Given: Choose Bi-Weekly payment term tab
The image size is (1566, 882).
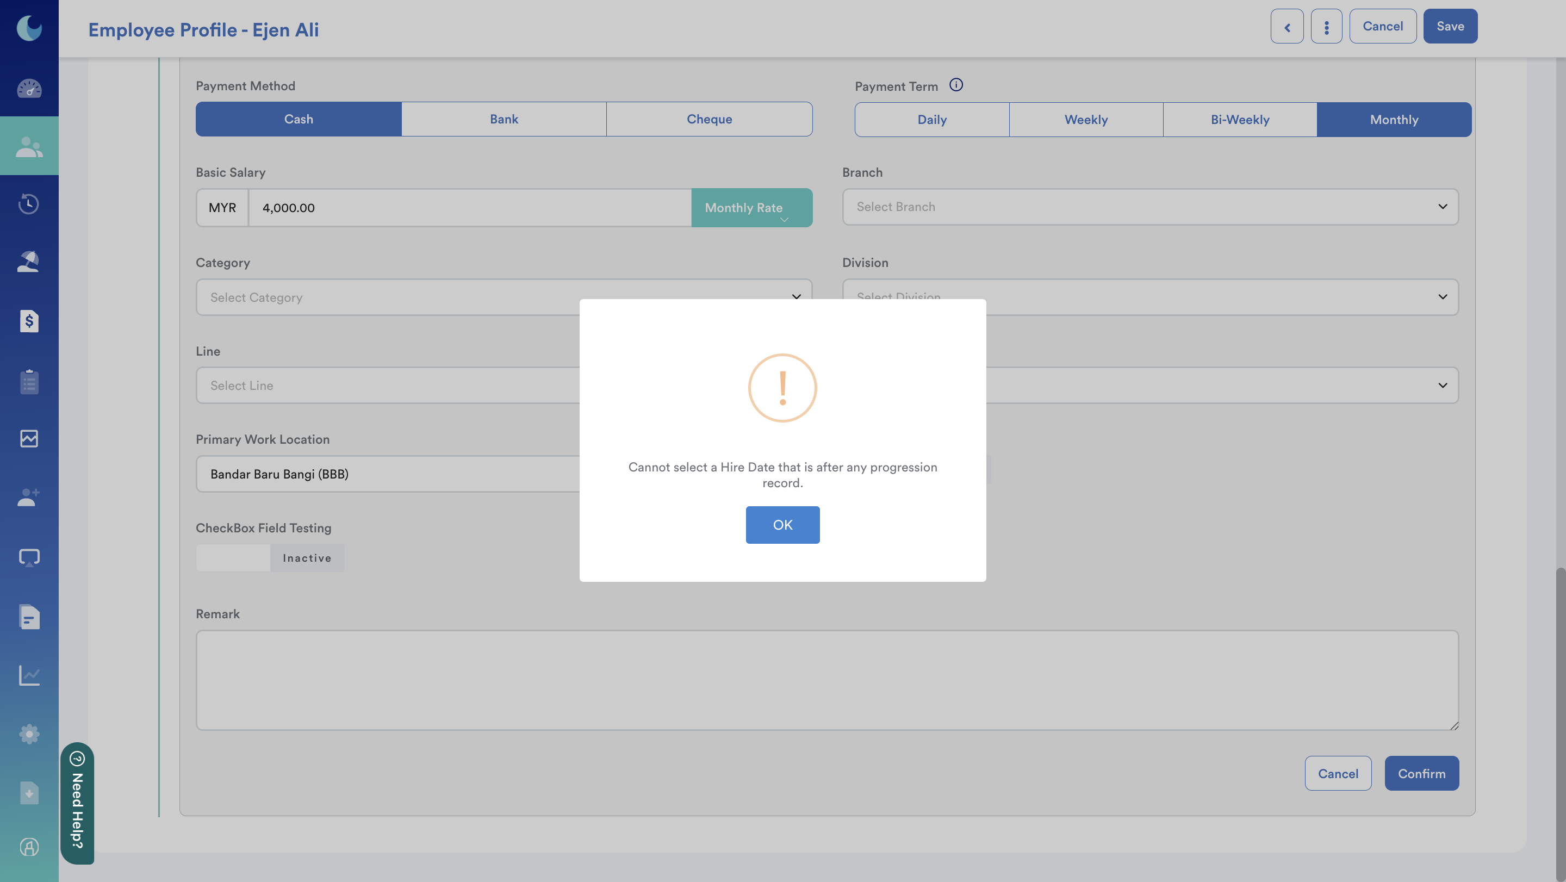Looking at the screenshot, I should coord(1240,120).
